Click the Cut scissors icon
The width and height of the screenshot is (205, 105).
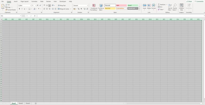click(6, 5)
